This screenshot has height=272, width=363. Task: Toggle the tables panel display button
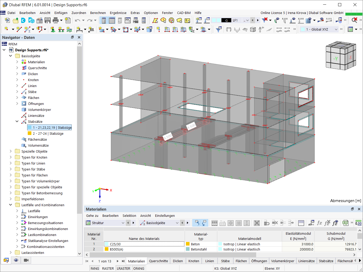[x=112, y=20]
